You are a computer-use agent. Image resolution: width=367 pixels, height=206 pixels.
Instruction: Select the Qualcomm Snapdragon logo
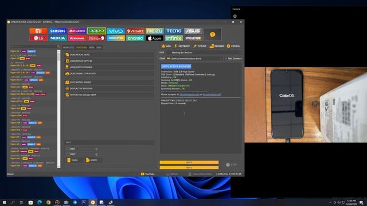96,38
